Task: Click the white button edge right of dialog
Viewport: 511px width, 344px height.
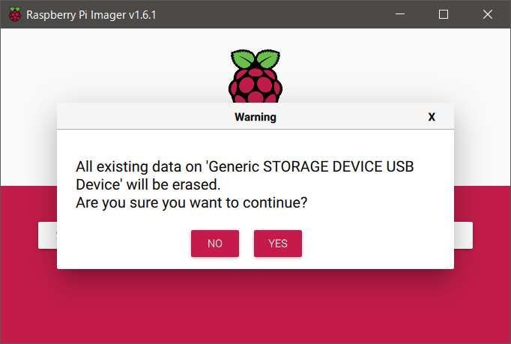Action: [x=463, y=235]
